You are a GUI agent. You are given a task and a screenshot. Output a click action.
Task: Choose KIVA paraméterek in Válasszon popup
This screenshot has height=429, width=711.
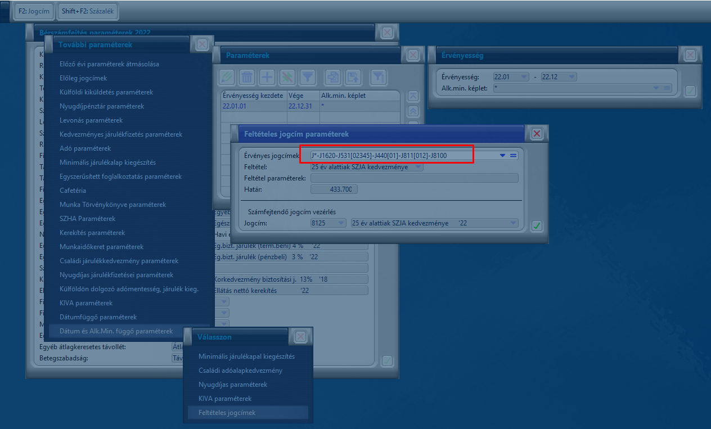pos(225,399)
